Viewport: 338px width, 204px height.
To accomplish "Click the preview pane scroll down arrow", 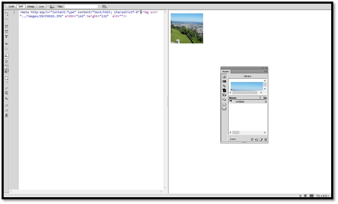I will 265,89.
